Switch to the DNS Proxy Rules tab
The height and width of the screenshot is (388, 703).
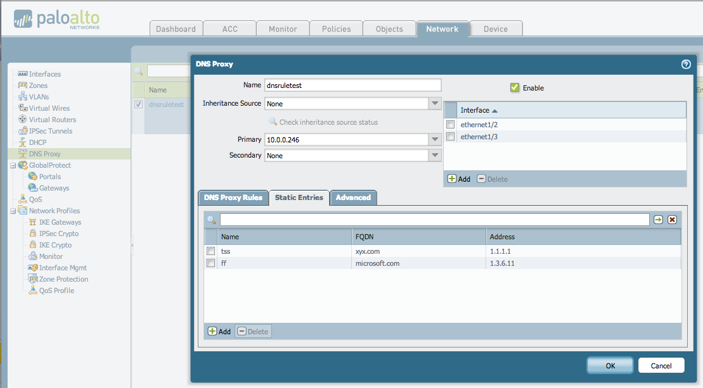pyautogui.click(x=233, y=197)
